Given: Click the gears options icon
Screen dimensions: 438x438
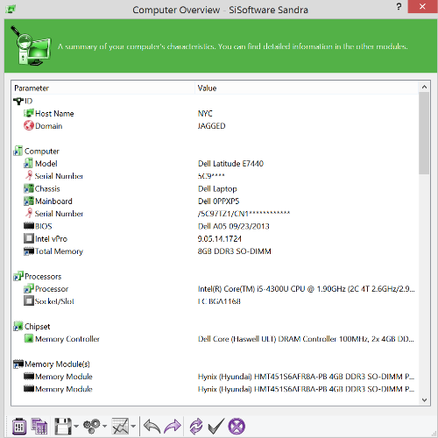Looking at the screenshot, I should [92, 427].
